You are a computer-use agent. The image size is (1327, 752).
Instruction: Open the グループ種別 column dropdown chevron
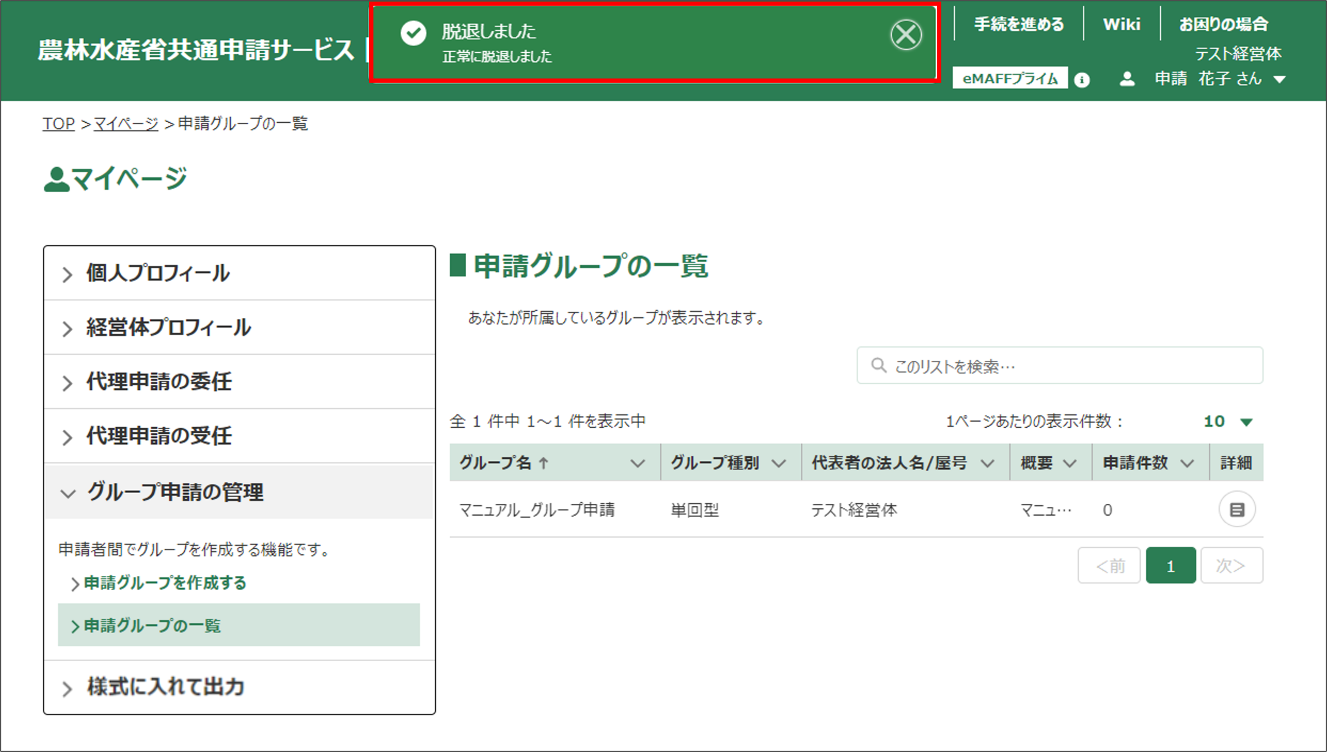click(x=779, y=463)
